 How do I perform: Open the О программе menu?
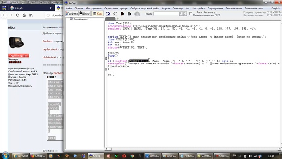215,8
